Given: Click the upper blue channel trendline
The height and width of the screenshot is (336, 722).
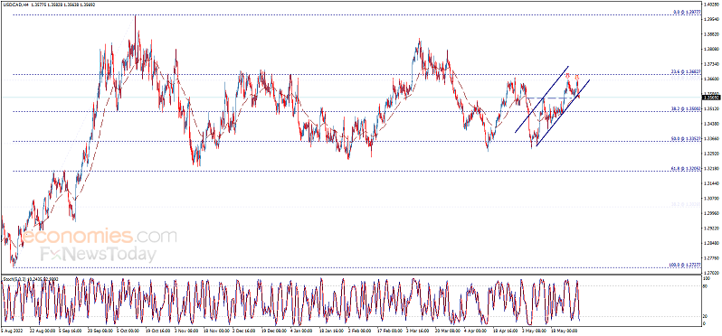Looking at the screenshot, I should click(541, 99).
